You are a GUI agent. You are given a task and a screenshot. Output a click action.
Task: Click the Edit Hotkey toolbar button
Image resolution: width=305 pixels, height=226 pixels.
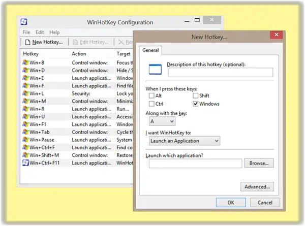[x=90, y=42]
